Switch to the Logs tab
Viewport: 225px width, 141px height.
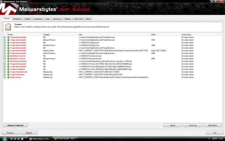click(47, 19)
